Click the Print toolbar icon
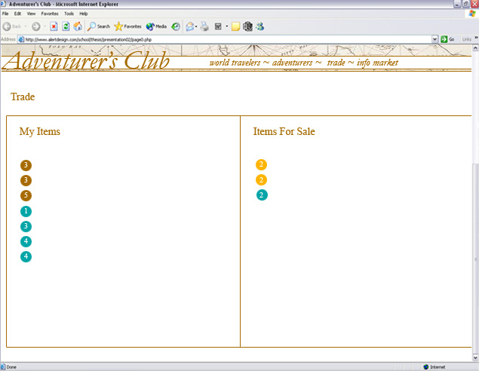 coord(204,26)
